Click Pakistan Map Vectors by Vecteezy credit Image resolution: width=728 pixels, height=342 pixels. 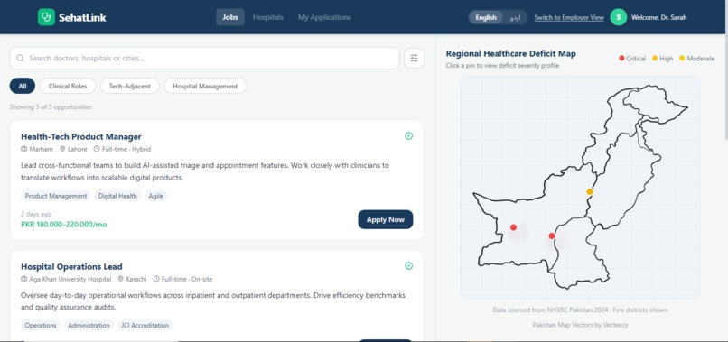point(580,325)
